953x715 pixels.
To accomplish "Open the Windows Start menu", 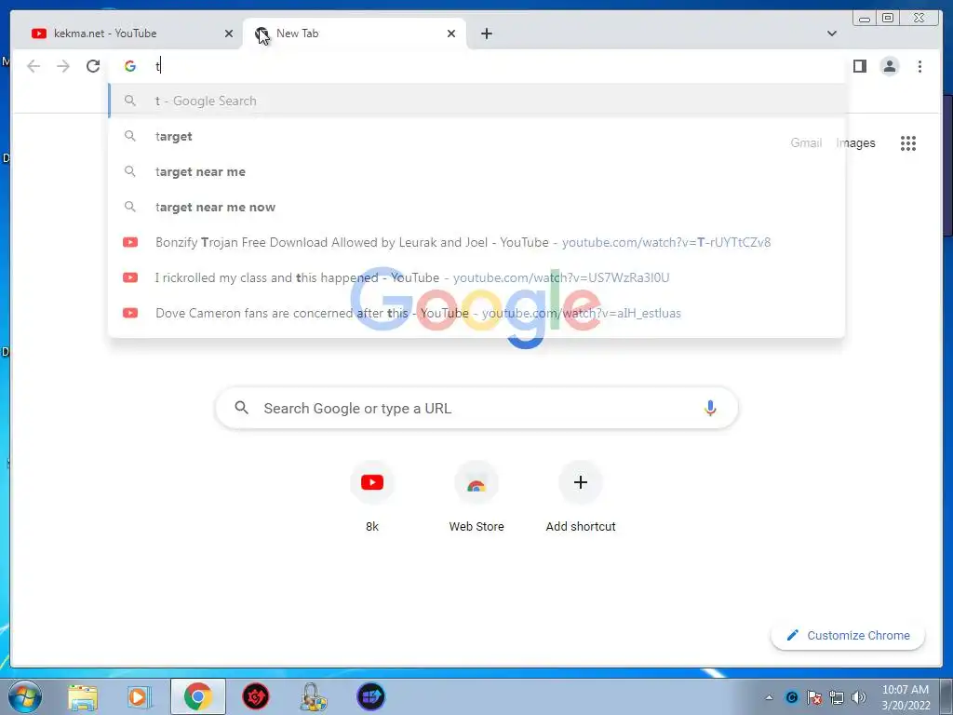I will coord(25,696).
